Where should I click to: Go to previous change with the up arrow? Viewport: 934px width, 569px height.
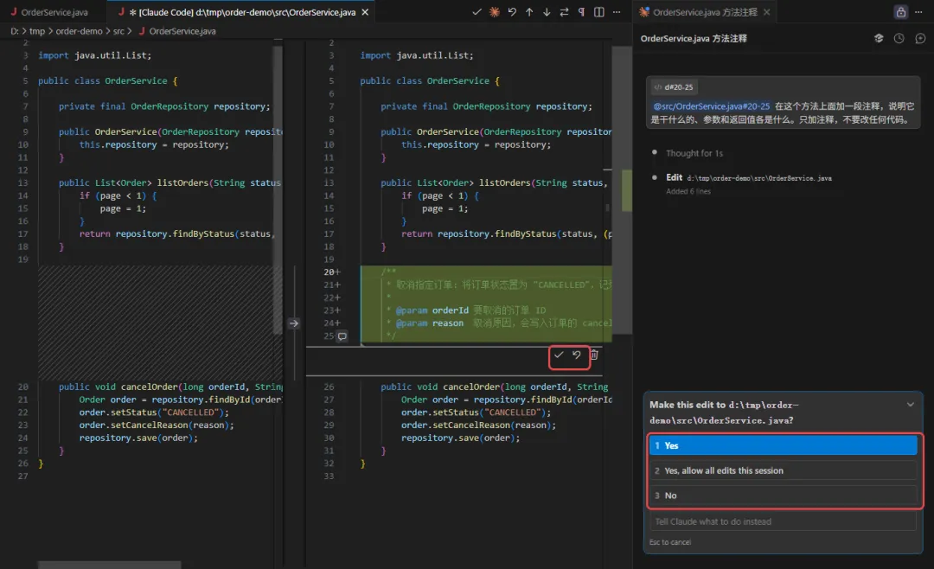coord(529,12)
